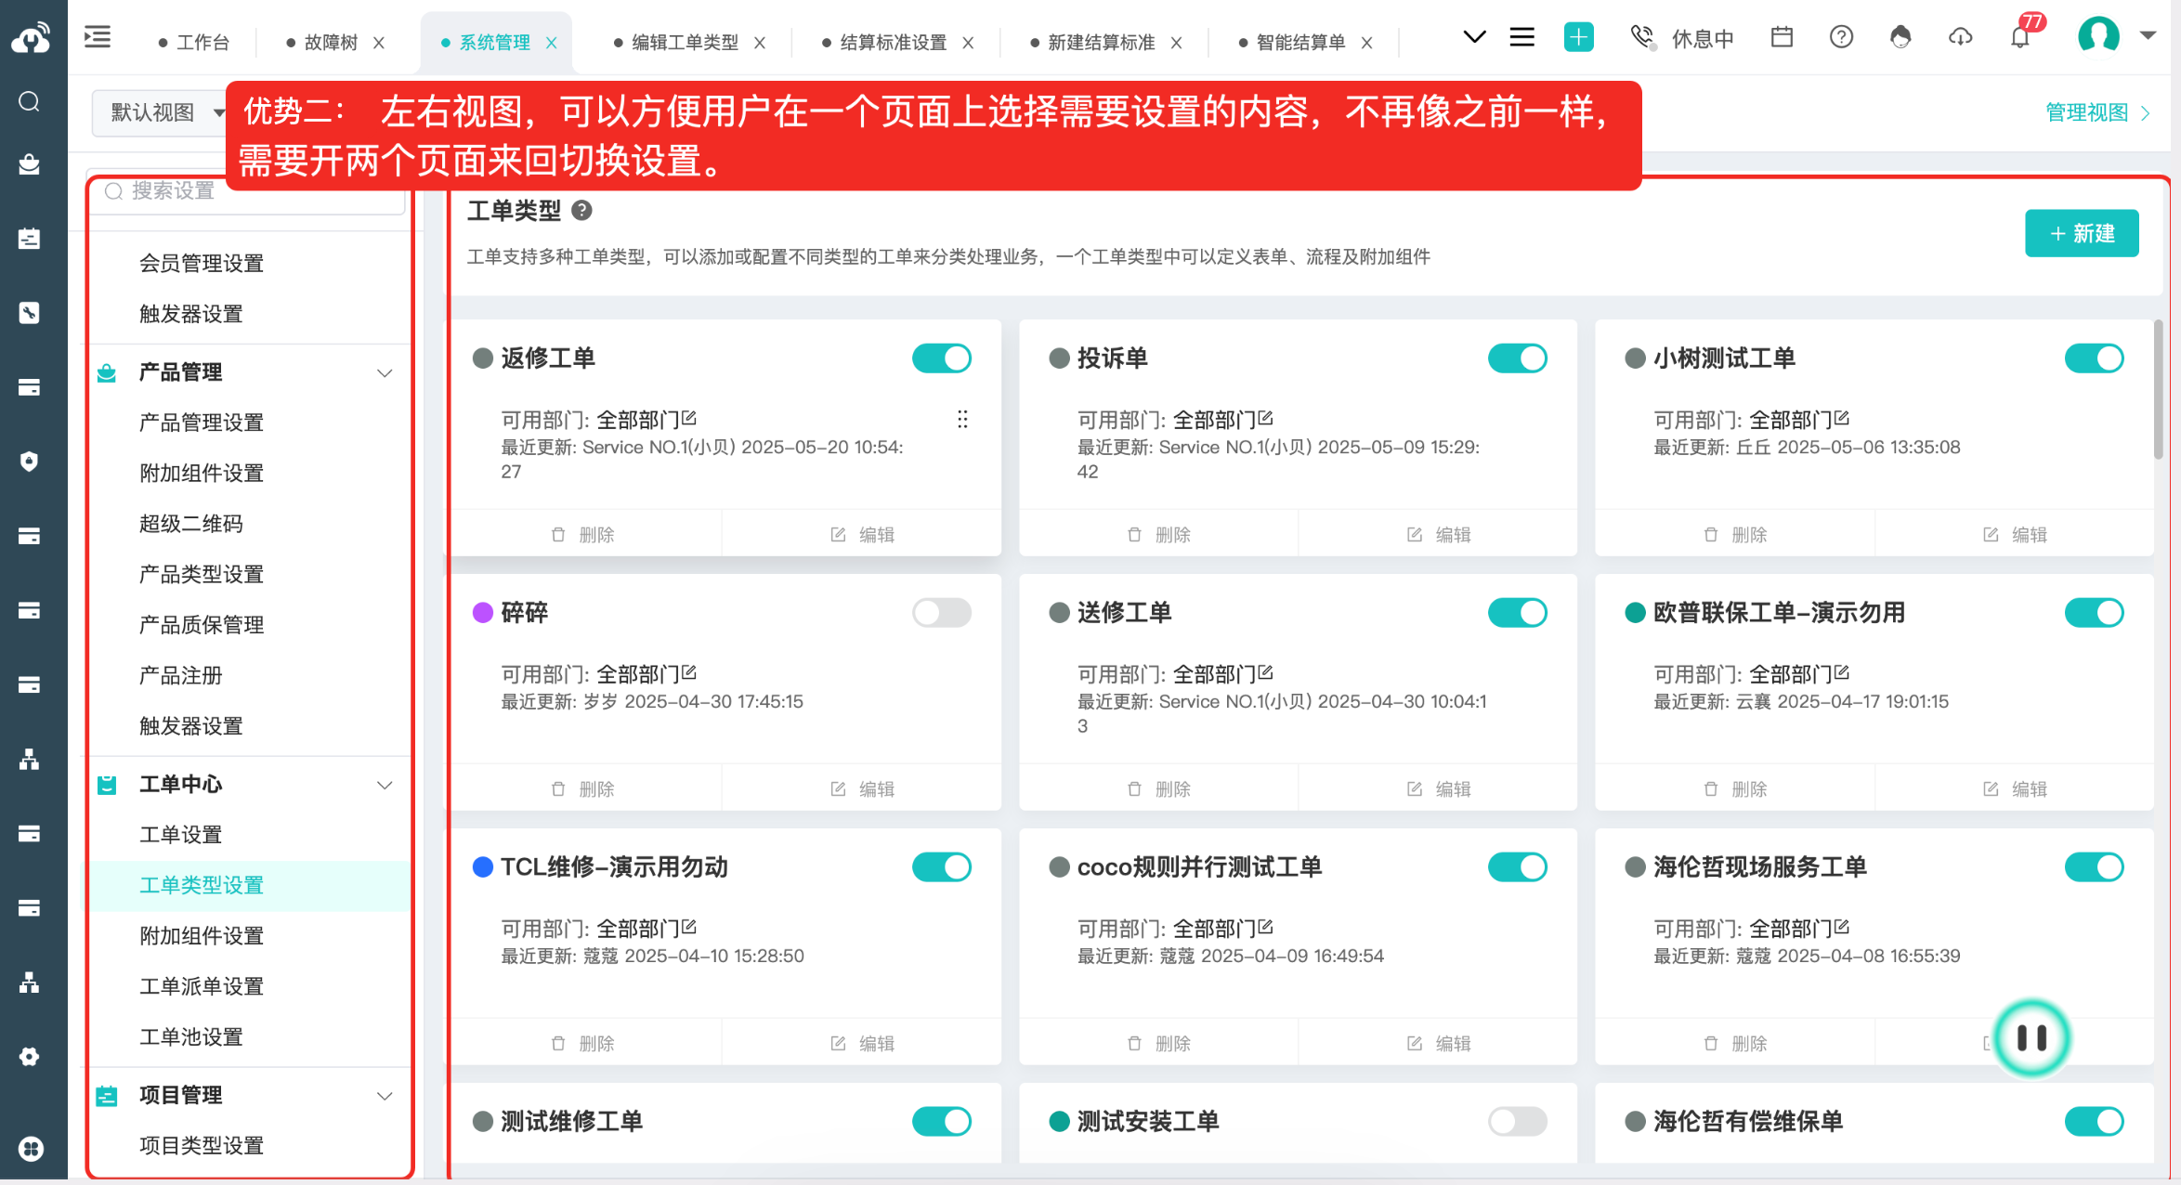Delete the 返修工单 type
The width and height of the screenshot is (2181, 1185).
point(583,535)
